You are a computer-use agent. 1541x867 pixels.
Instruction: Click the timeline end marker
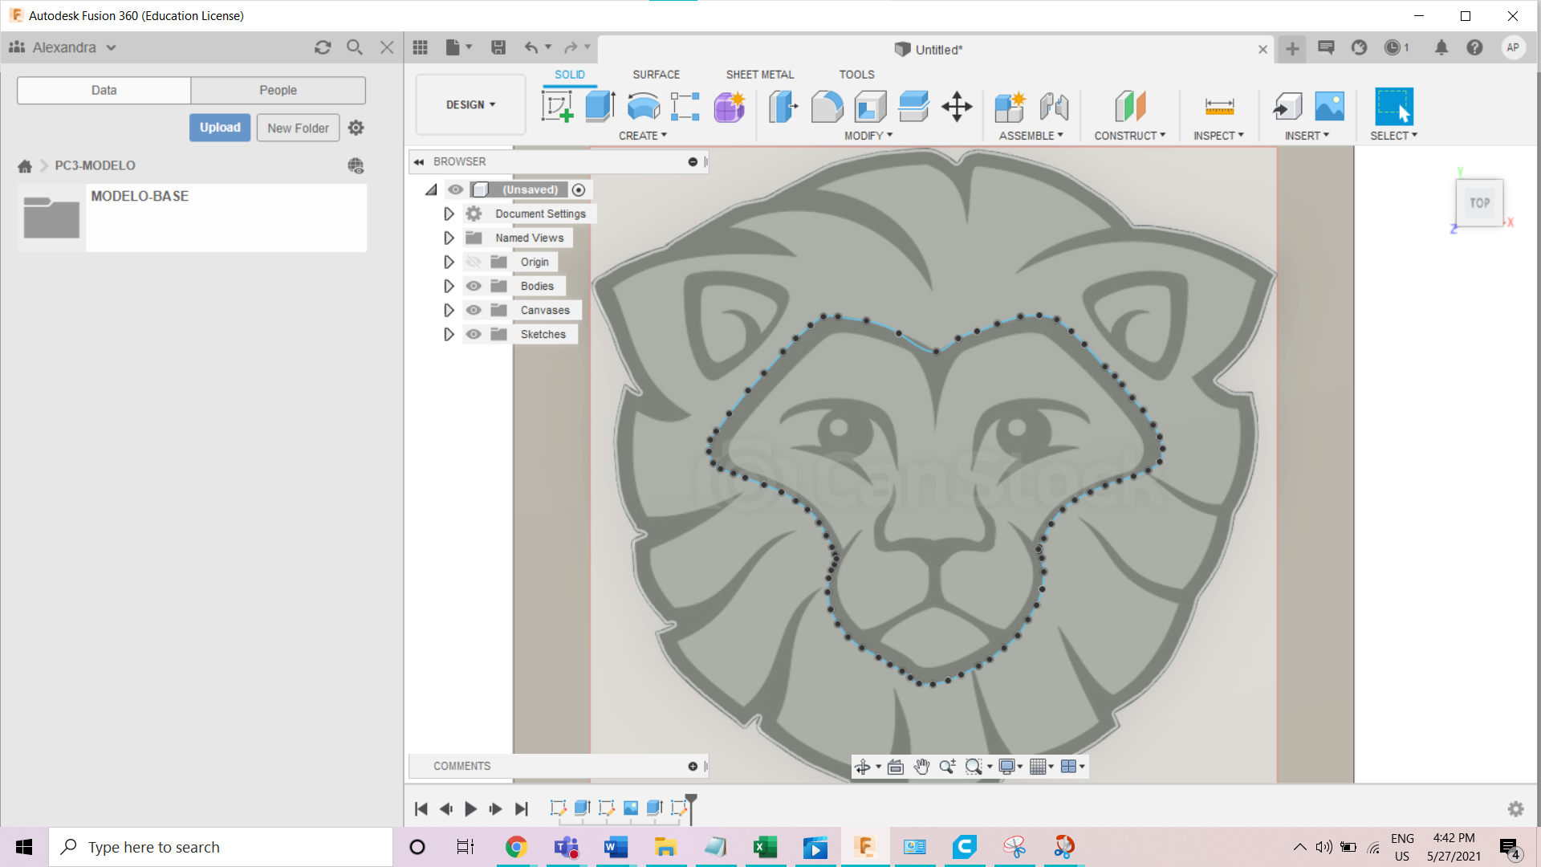(x=691, y=808)
